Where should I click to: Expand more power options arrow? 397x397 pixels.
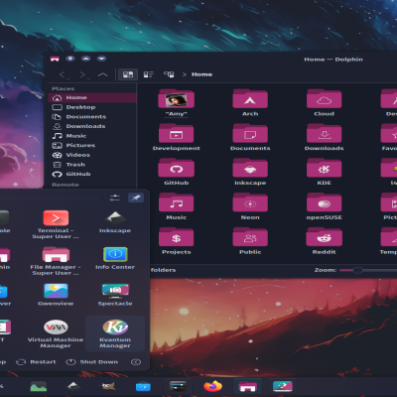tap(136, 362)
